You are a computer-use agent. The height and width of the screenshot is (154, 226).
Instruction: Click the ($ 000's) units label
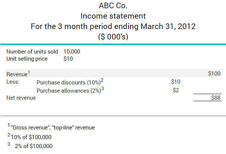tap(113, 37)
